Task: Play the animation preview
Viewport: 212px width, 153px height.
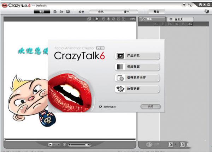Action: click(x=50, y=145)
